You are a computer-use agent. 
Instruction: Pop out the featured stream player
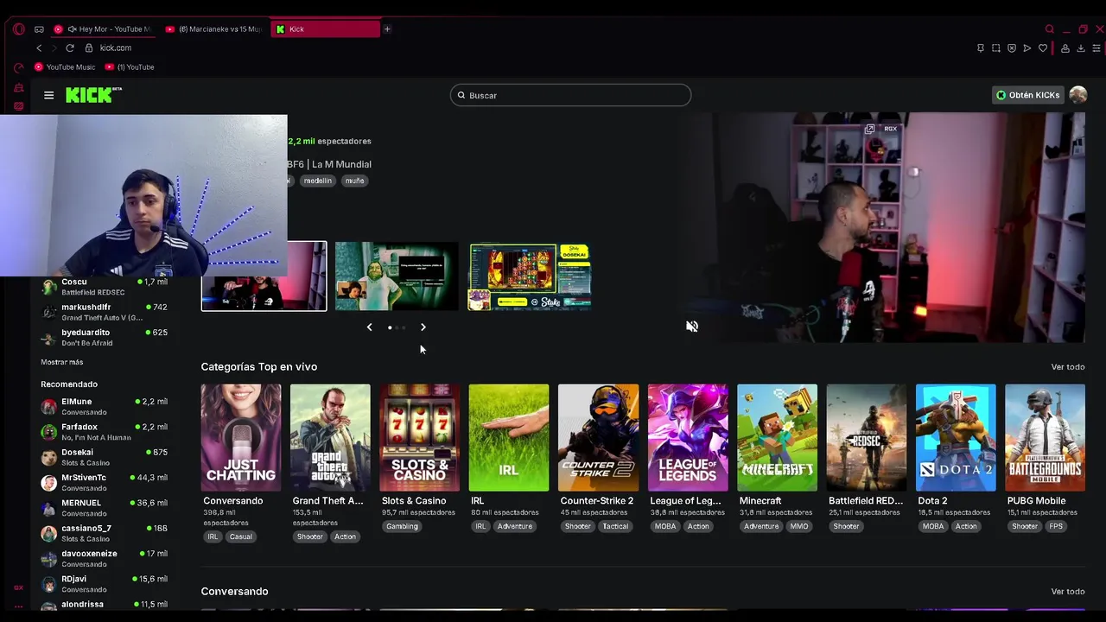point(870,129)
